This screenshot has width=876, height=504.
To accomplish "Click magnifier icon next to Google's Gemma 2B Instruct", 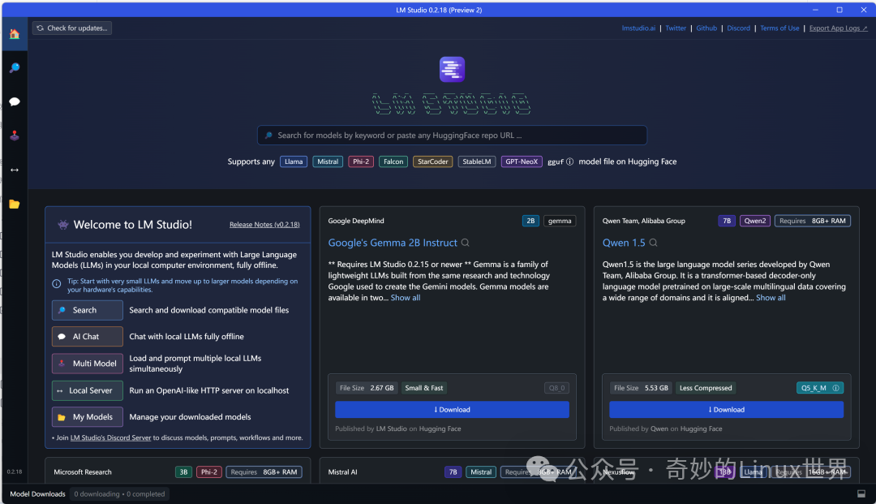I will pos(465,243).
